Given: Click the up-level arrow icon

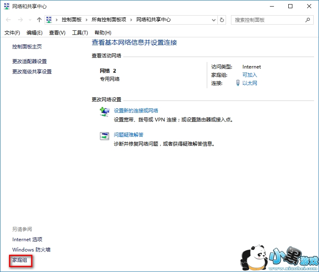Looking at the screenshot, I should pos(39,20).
